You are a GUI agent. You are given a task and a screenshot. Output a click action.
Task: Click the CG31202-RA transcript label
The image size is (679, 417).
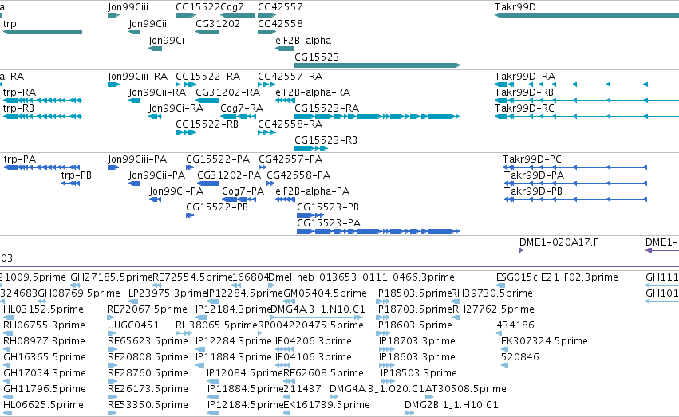(x=227, y=92)
